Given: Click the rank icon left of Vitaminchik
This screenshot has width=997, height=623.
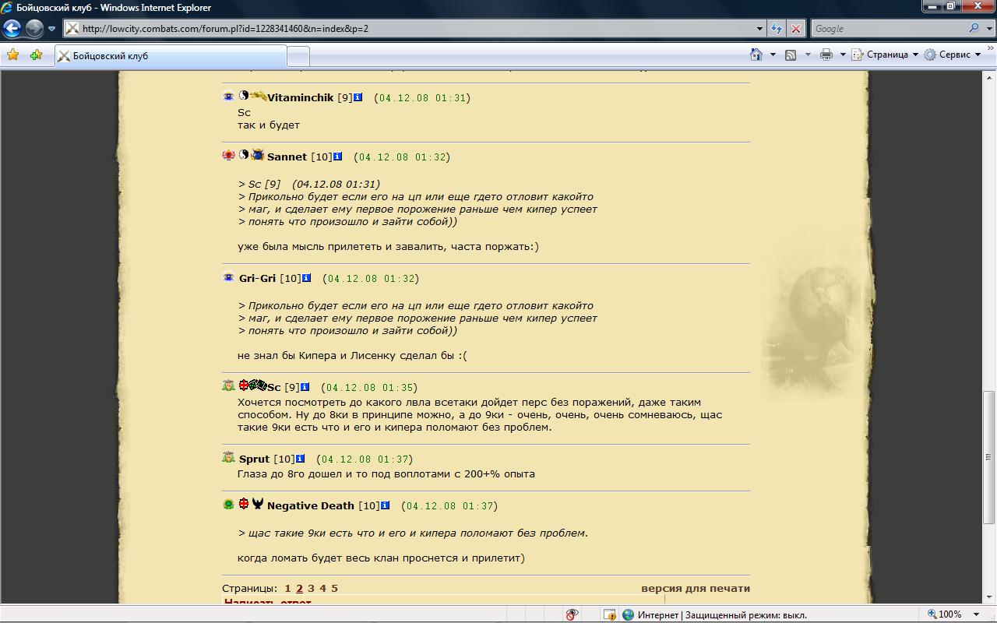Looking at the screenshot, I should (x=228, y=97).
